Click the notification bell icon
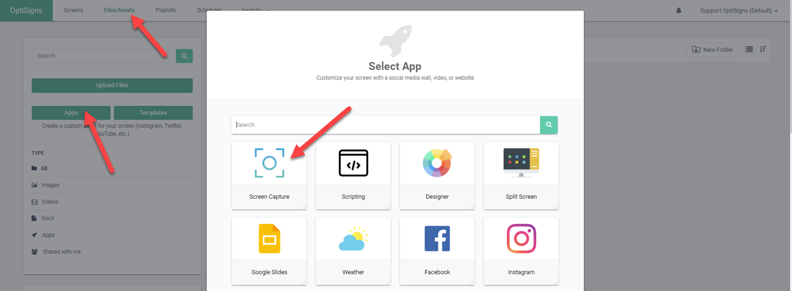Image resolution: width=792 pixels, height=291 pixels. tap(679, 10)
